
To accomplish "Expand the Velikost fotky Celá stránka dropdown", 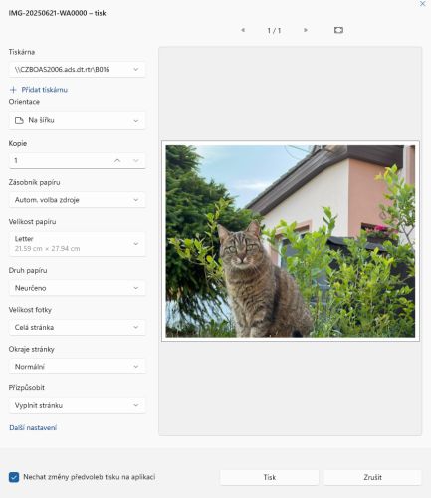I will tap(77, 327).
